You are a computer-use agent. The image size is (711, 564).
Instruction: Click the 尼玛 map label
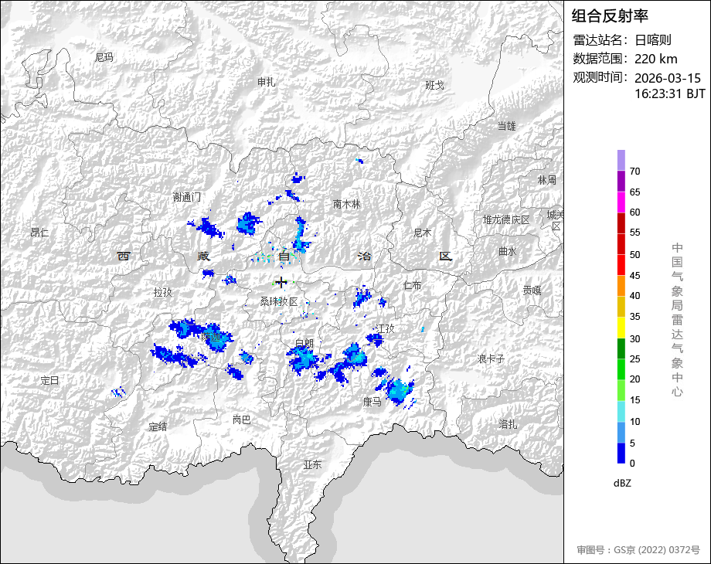(104, 58)
